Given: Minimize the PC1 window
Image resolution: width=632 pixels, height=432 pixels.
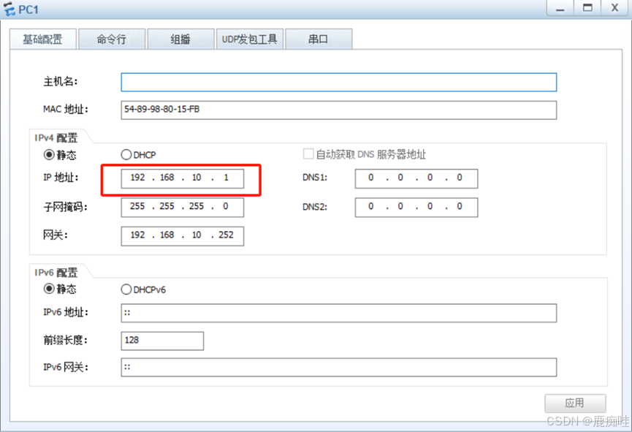Looking at the screenshot, I should pyautogui.click(x=560, y=8).
